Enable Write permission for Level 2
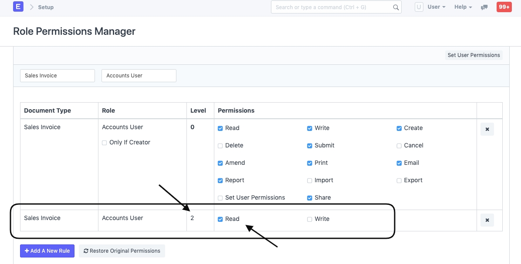This screenshot has height=264, width=521. click(310, 219)
